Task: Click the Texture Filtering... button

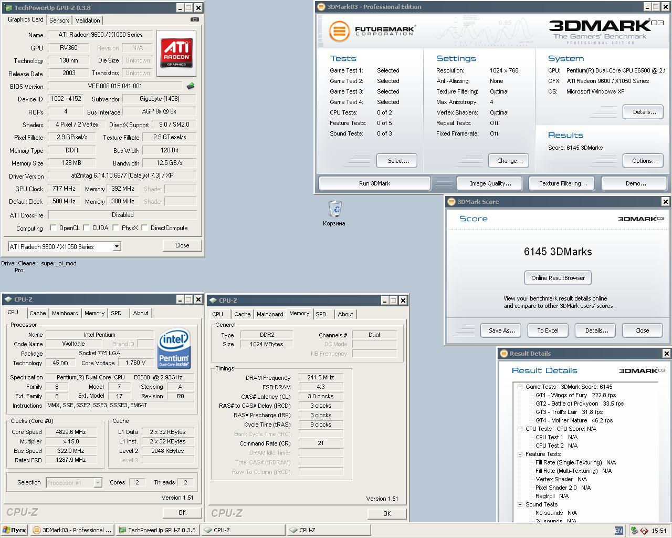Action: [562, 183]
